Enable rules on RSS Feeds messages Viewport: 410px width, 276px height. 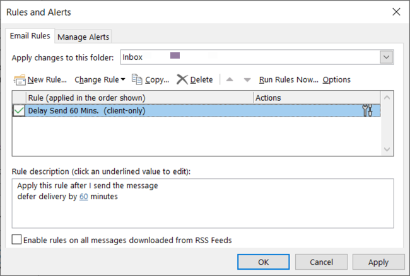pyautogui.click(x=17, y=240)
